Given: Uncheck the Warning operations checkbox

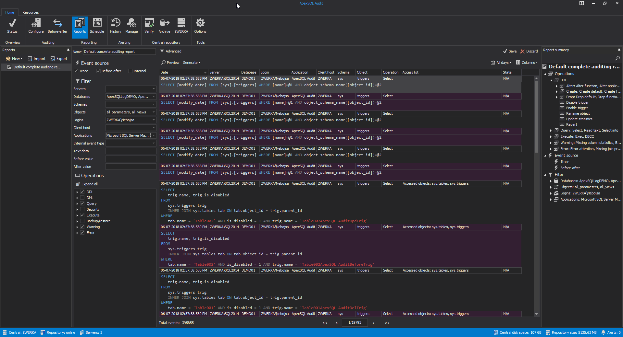Looking at the screenshot, I should click(x=82, y=227).
